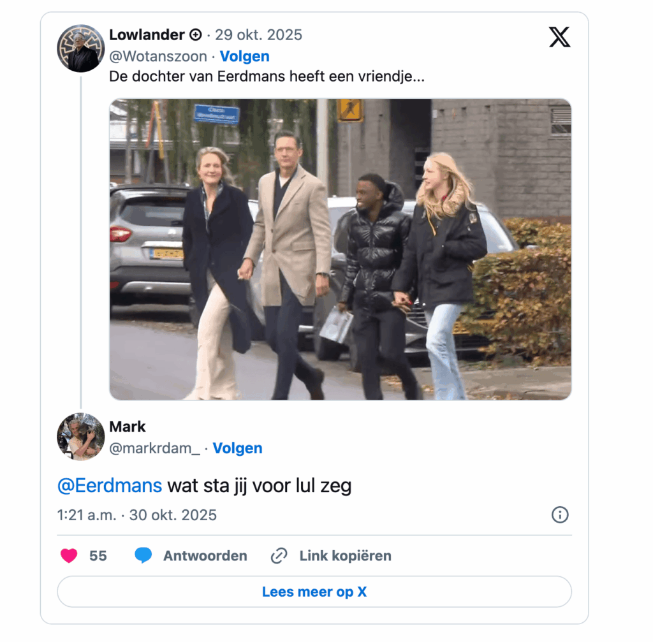This screenshot has height=642, width=653.
Task: Click the @markrdam_ handle
Action: pyautogui.click(x=154, y=448)
